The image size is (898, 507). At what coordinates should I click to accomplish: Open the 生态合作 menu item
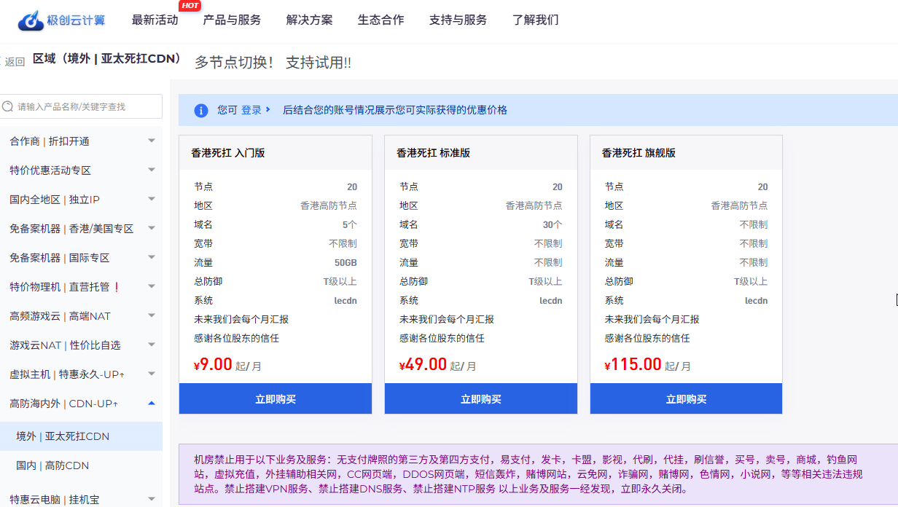pyautogui.click(x=380, y=20)
